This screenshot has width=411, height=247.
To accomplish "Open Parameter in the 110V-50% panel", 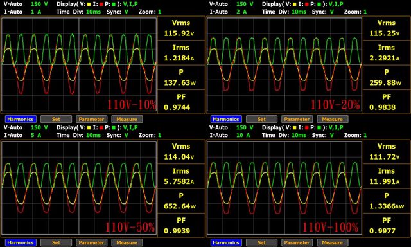I will [x=91, y=242].
